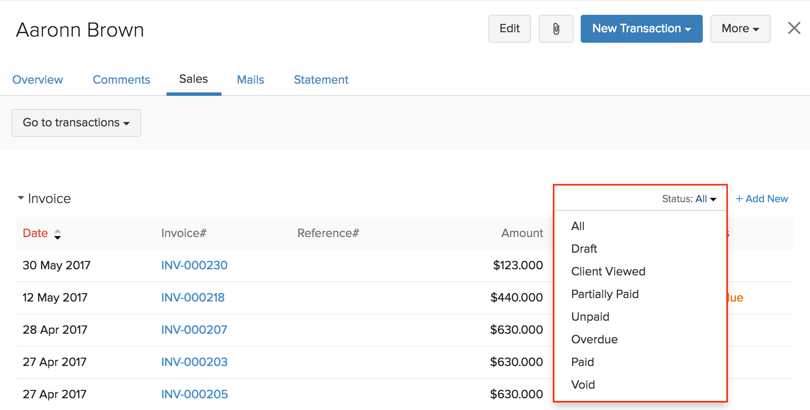Choose Overdue from the status list
Image resolution: width=810 pixels, height=410 pixels.
(594, 339)
